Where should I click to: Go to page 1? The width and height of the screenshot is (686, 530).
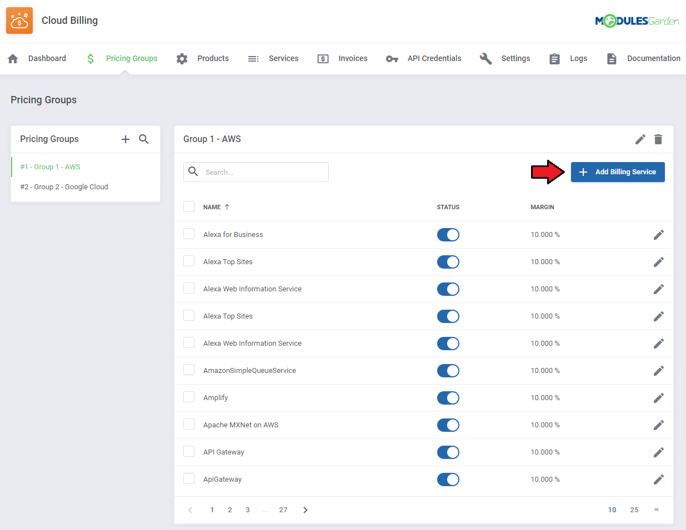pos(212,510)
